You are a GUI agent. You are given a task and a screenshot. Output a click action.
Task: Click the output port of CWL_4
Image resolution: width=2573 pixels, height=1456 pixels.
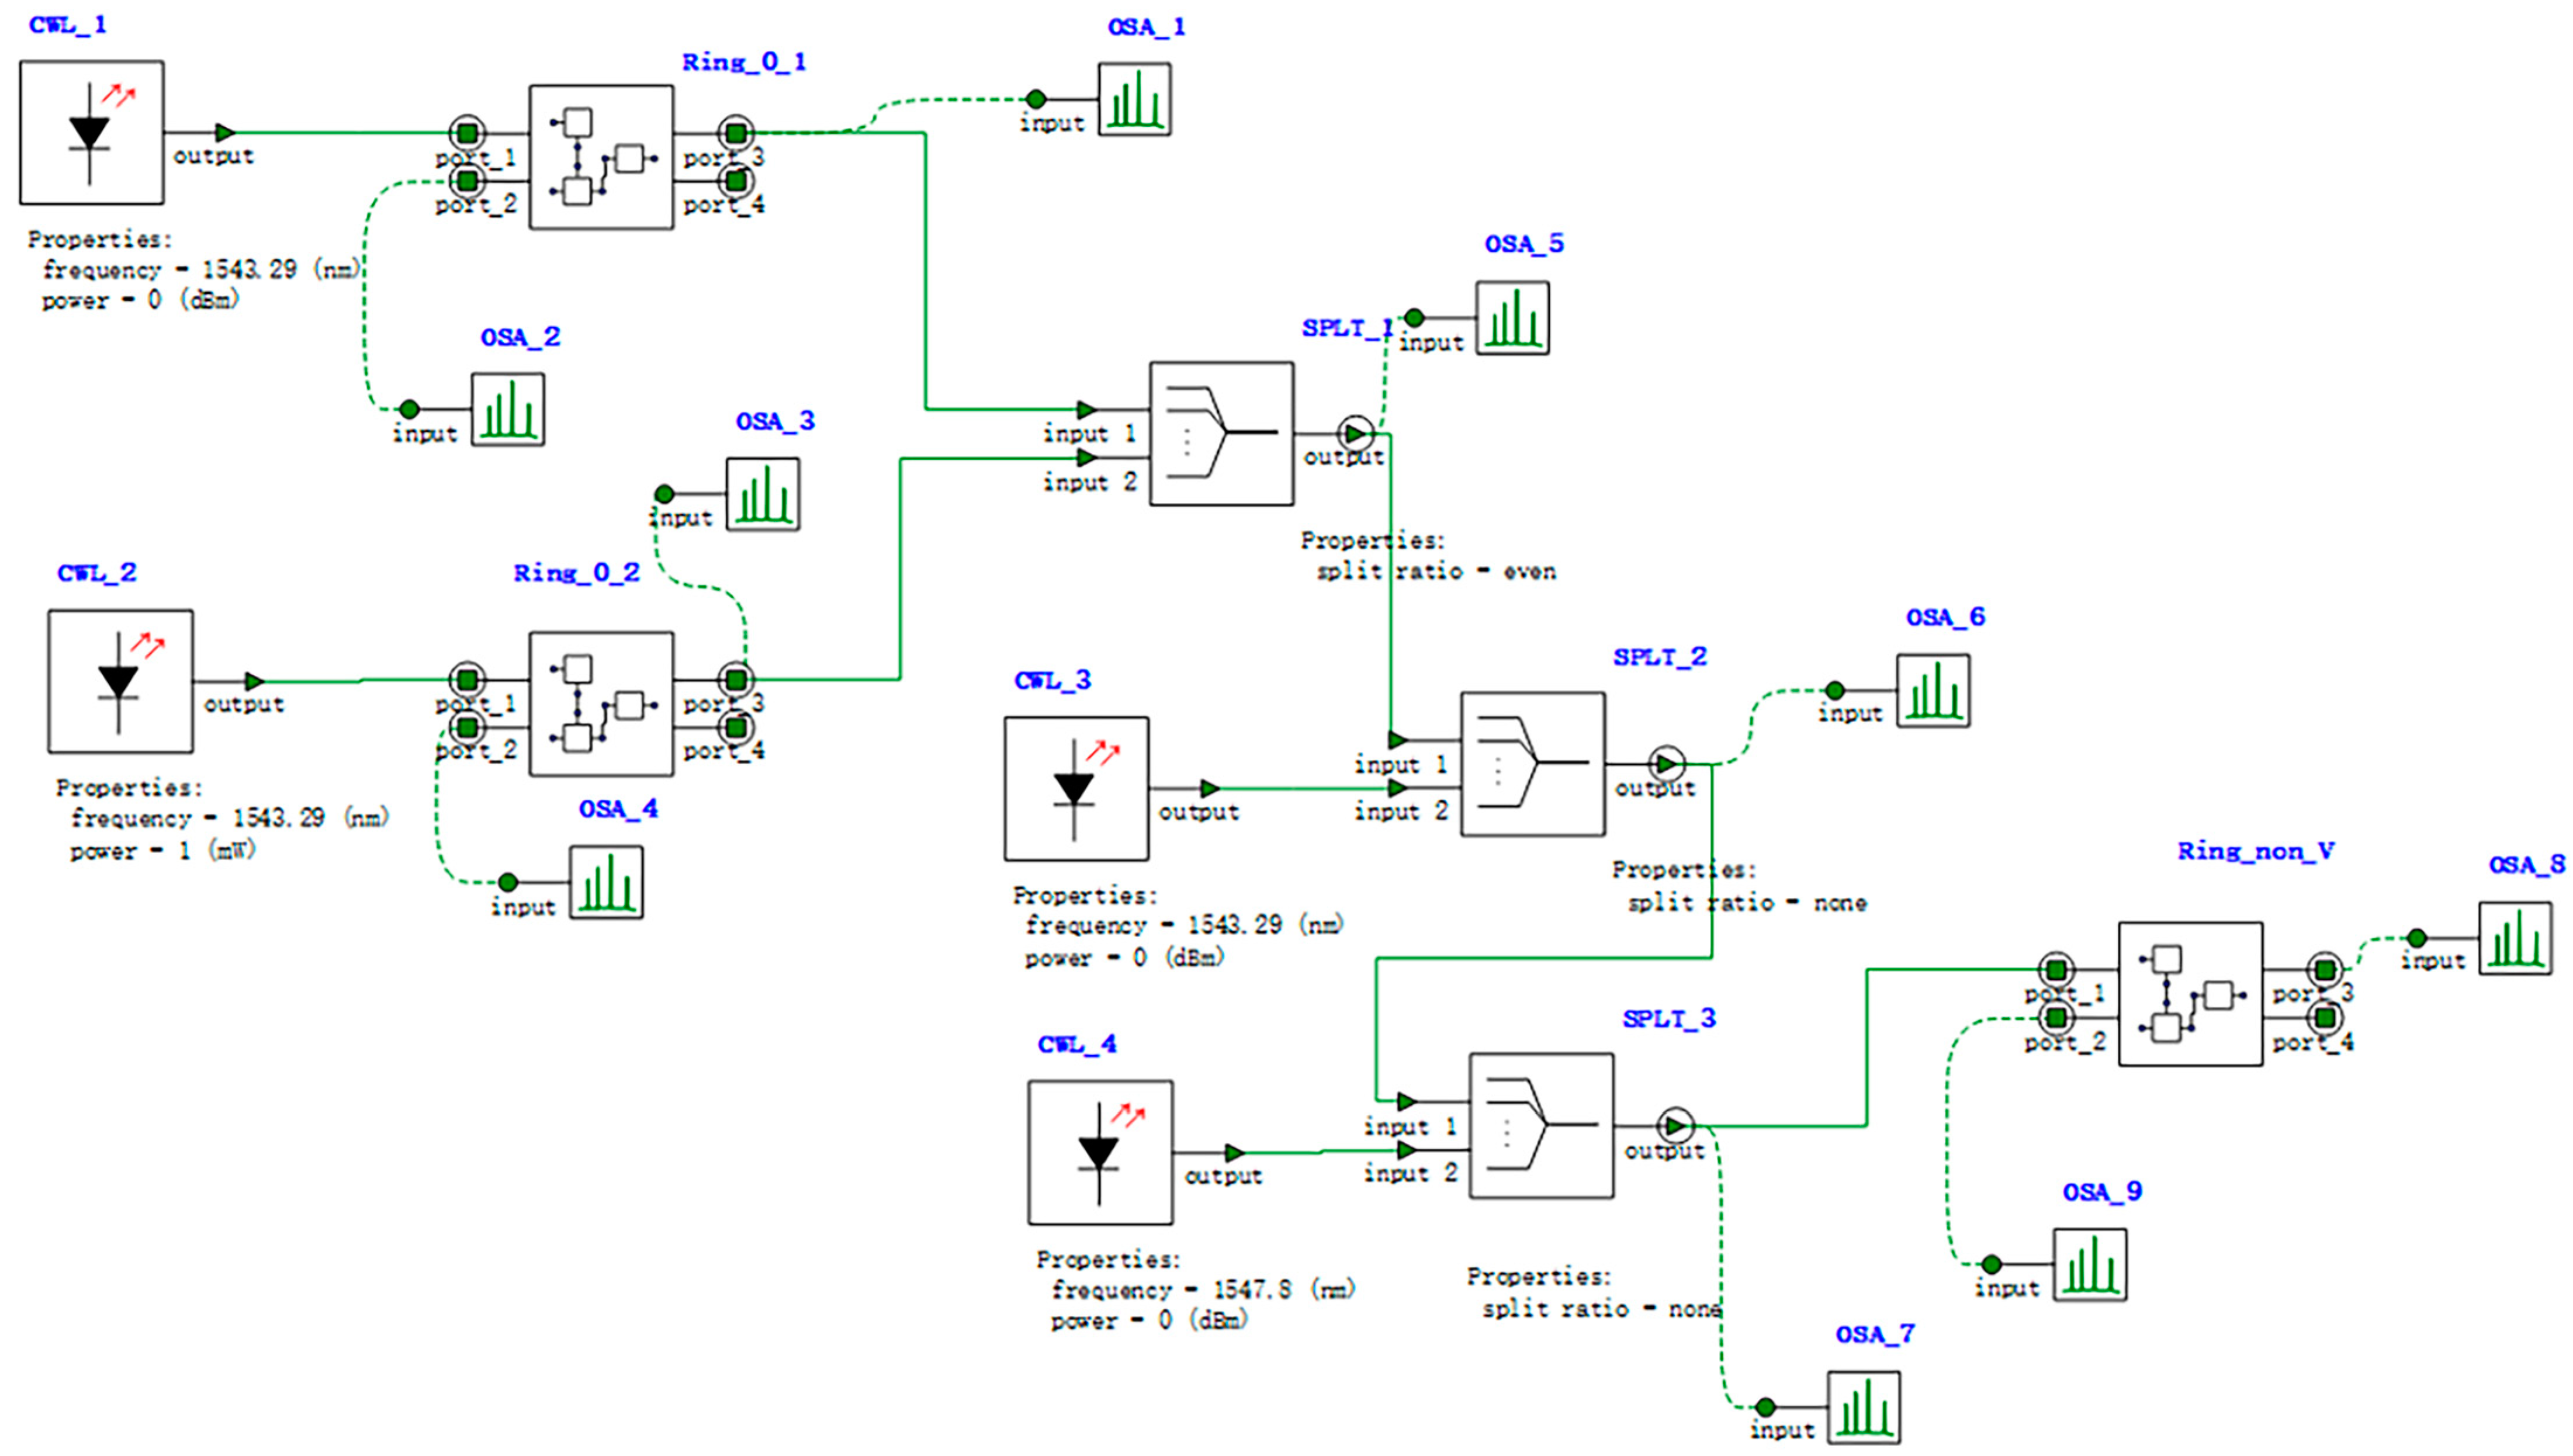tap(1235, 1152)
